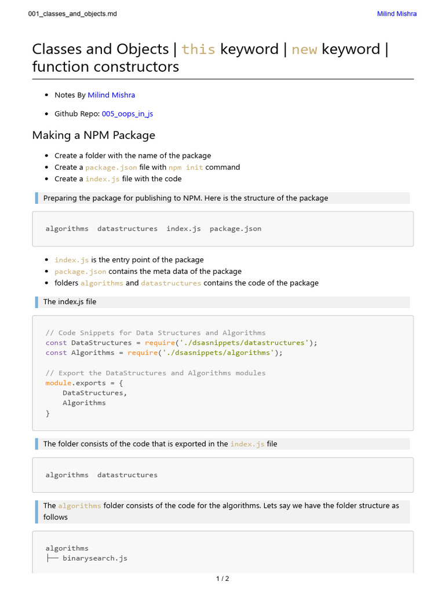The width and height of the screenshot is (445, 593).
Task: Click "algorithms" inline code in the folders bullet
Action: point(101,283)
